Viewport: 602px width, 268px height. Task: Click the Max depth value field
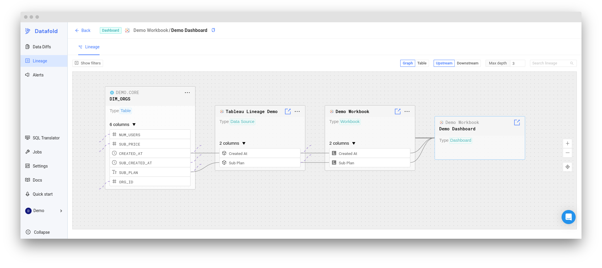(x=517, y=63)
